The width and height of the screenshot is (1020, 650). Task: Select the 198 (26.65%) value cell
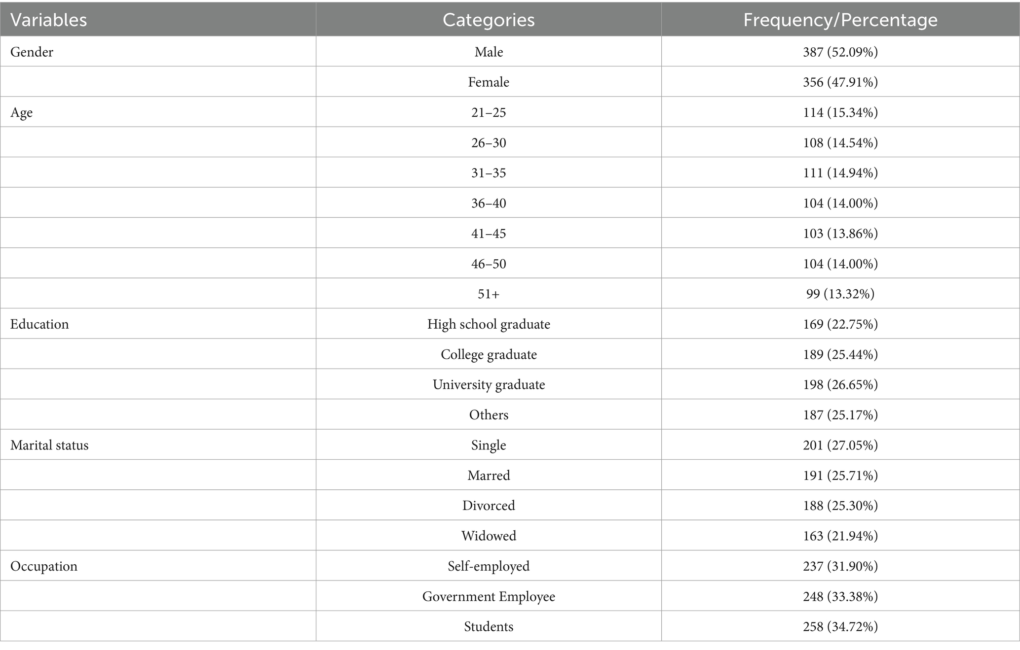click(x=840, y=384)
